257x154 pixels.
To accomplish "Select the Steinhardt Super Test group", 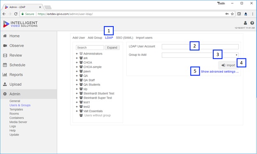I will coord(98,98).
